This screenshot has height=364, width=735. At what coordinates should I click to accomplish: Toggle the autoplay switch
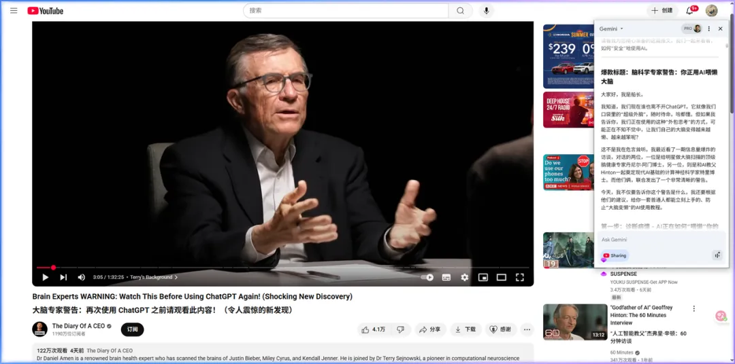(427, 277)
